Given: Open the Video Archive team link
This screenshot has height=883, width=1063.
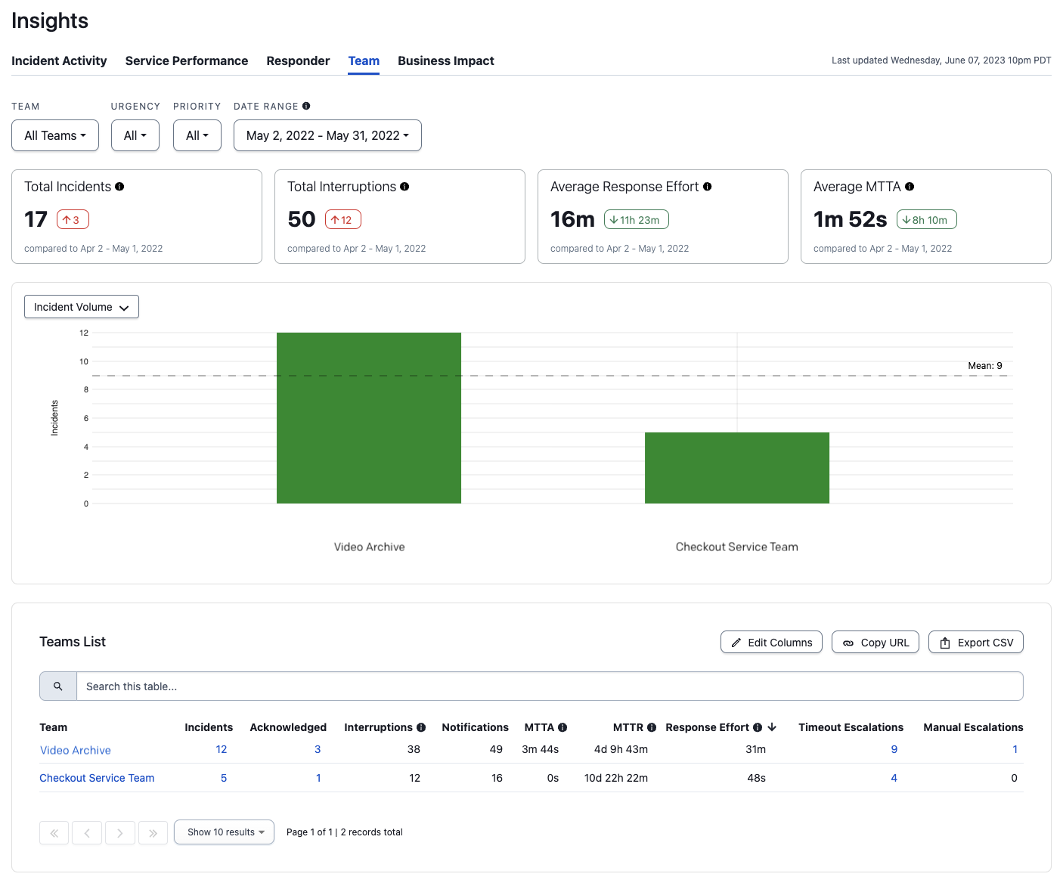Looking at the screenshot, I should [x=75, y=750].
